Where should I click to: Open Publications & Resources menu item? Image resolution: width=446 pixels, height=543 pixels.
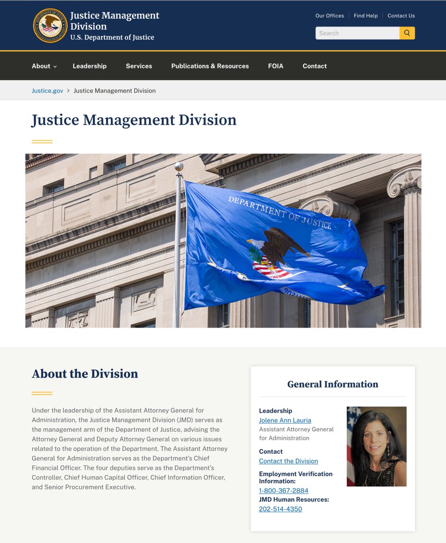[x=210, y=66]
